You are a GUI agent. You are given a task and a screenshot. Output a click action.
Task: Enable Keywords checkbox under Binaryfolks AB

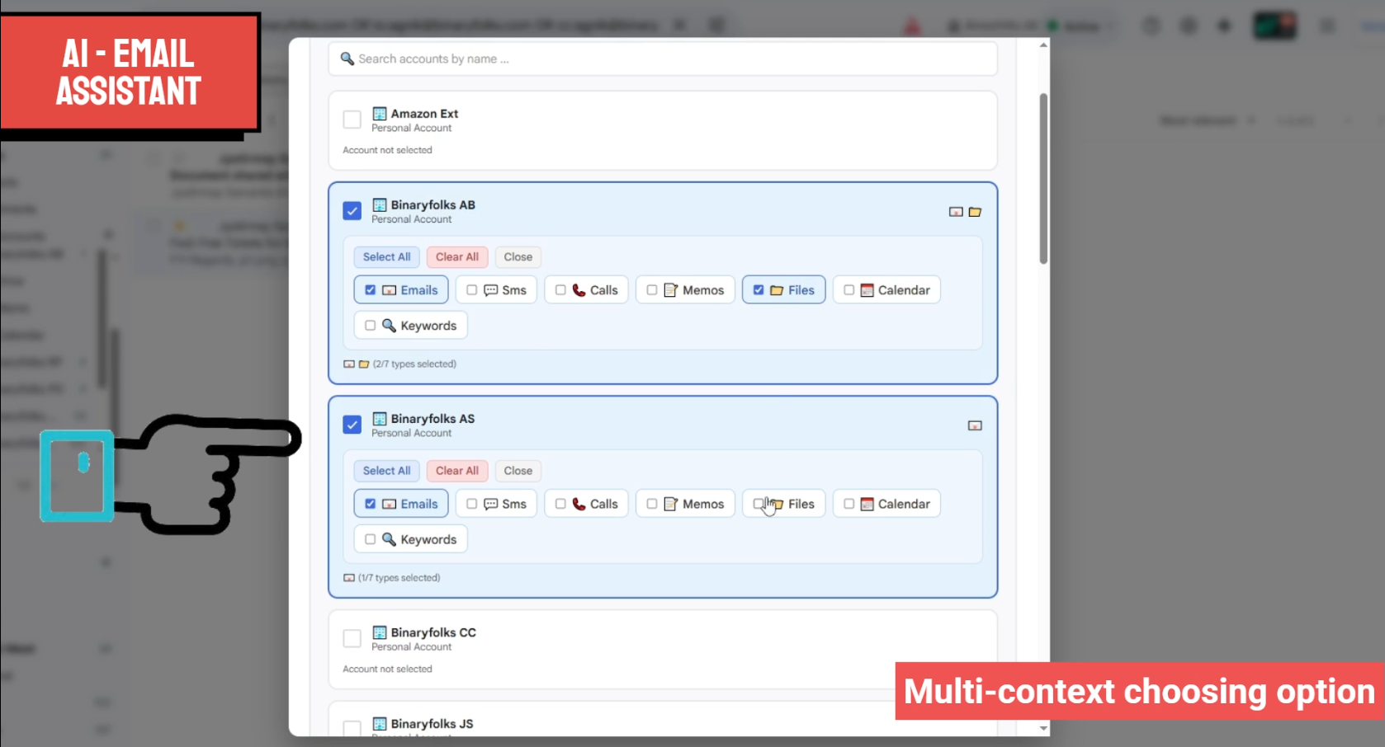[371, 326]
